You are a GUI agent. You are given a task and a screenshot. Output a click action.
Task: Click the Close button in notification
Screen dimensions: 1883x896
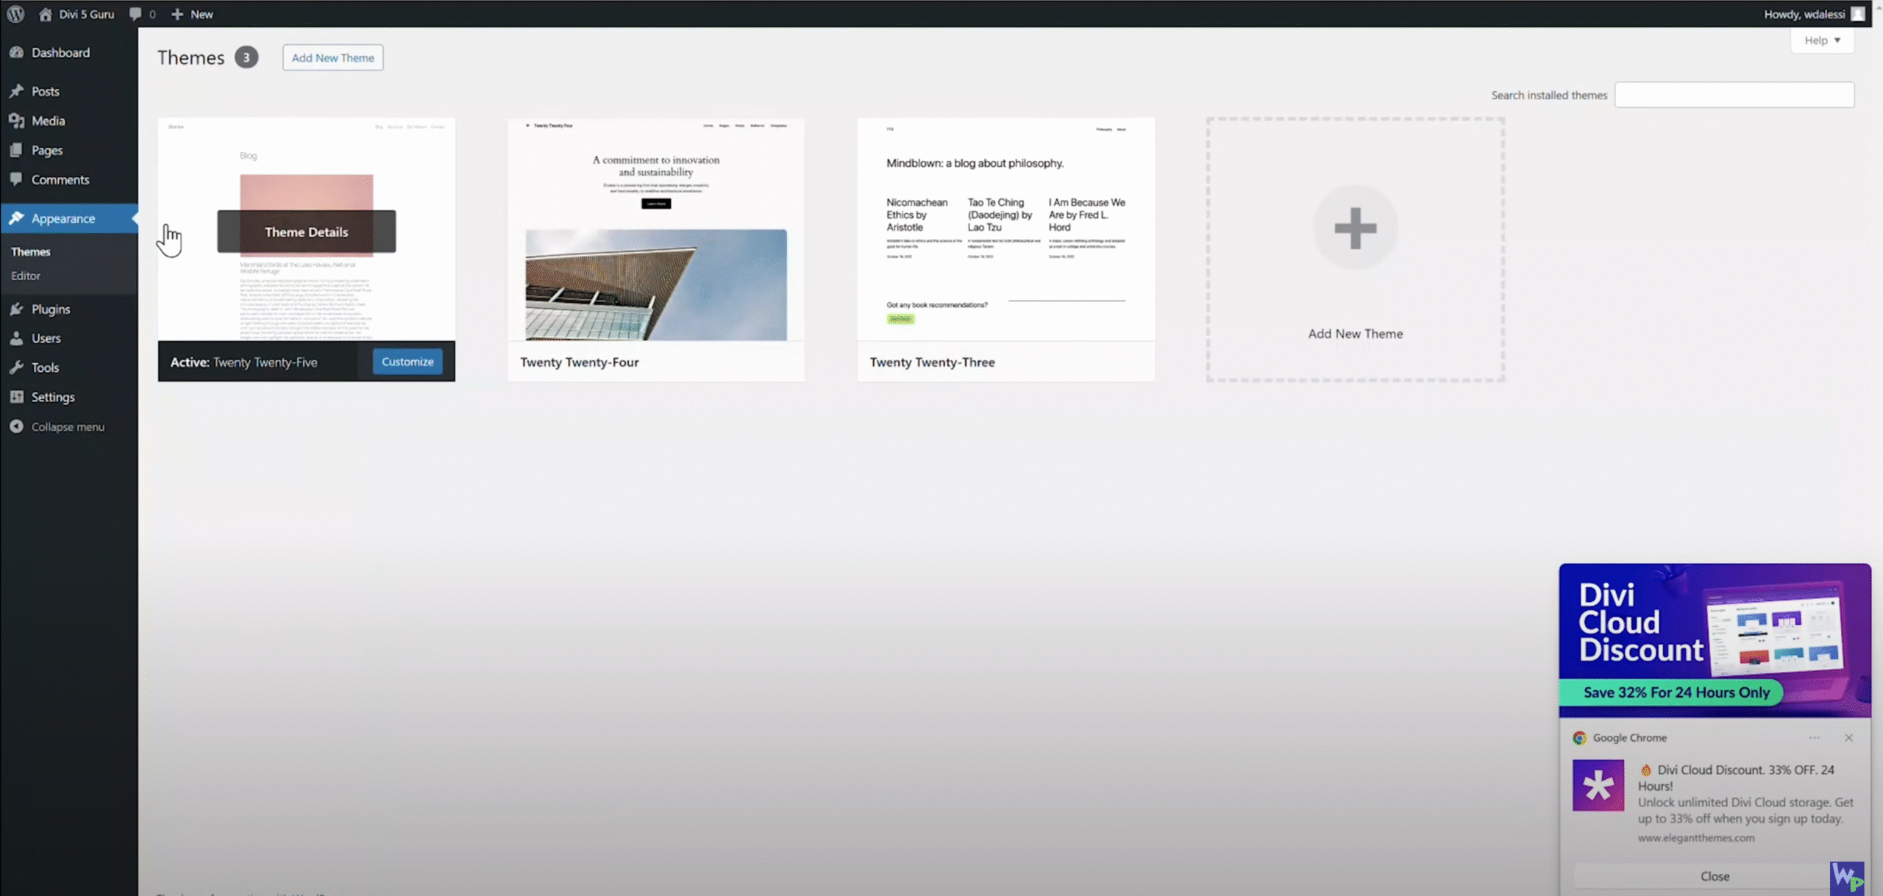tap(1714, 876)
